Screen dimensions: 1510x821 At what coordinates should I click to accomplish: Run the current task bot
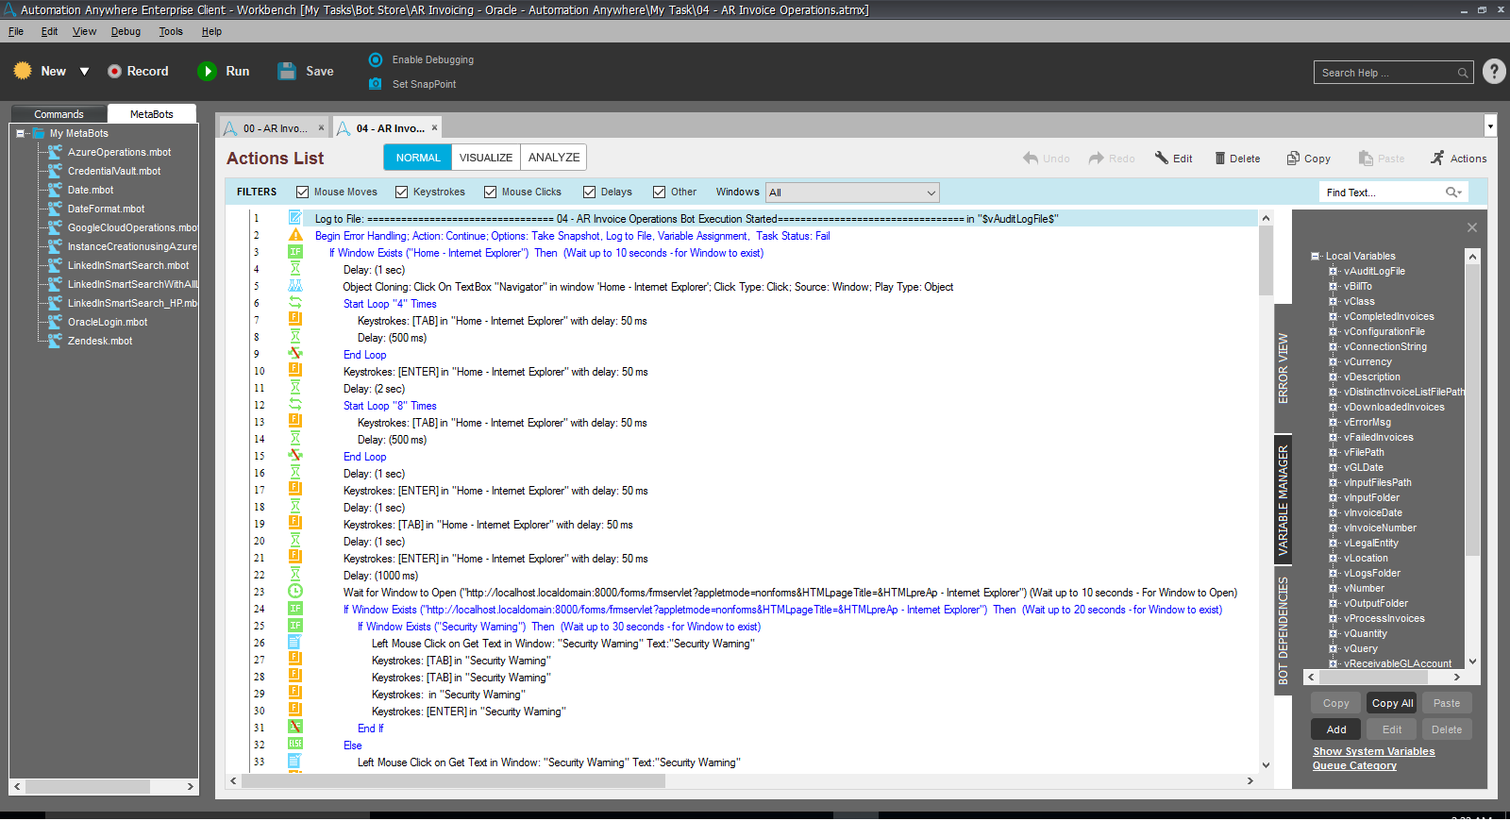(x=207, y=72)
